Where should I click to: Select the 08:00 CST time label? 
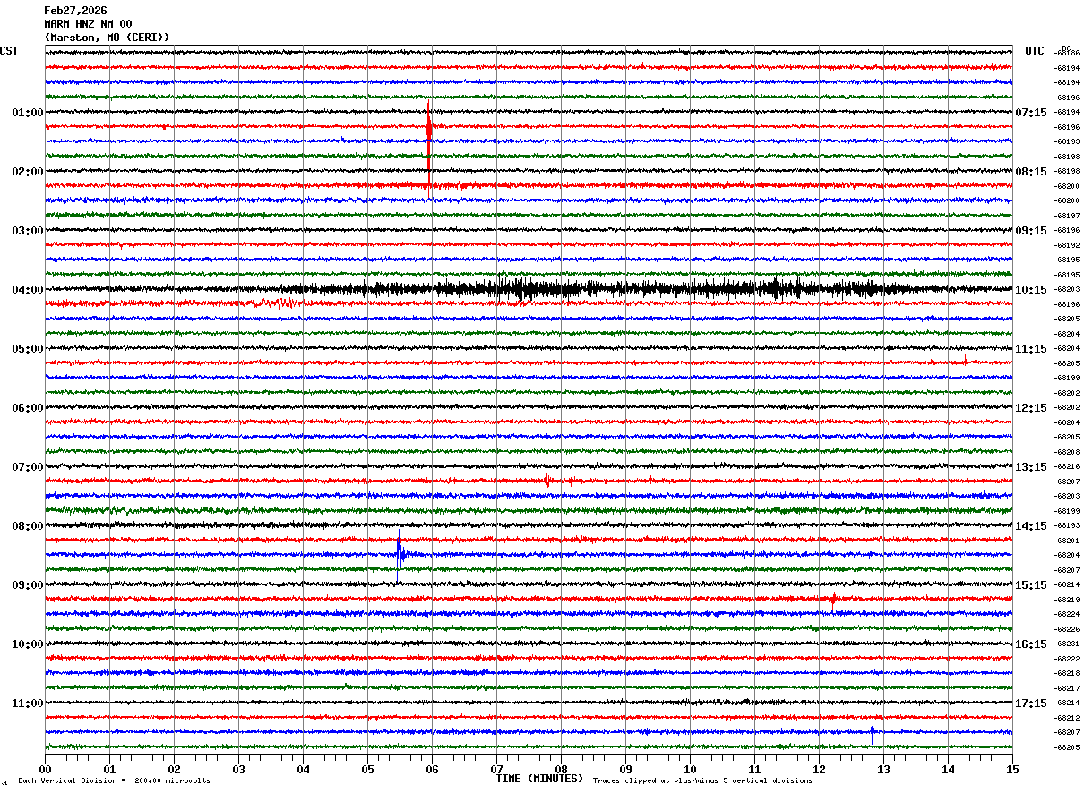pyautogui.click(x=28, y=525)
